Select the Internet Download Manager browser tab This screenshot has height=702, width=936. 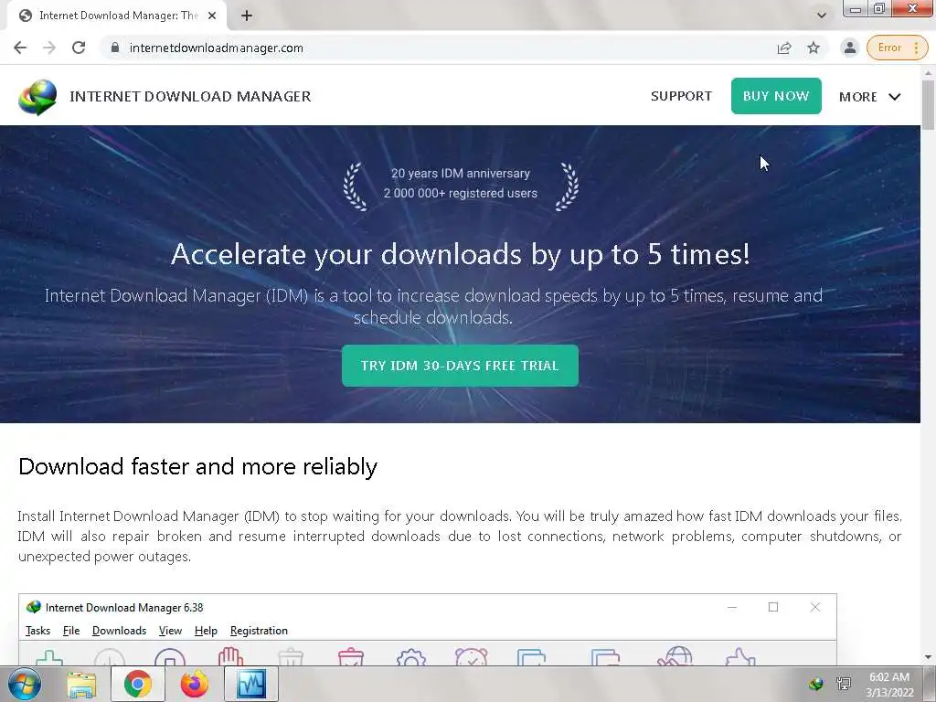118,16
